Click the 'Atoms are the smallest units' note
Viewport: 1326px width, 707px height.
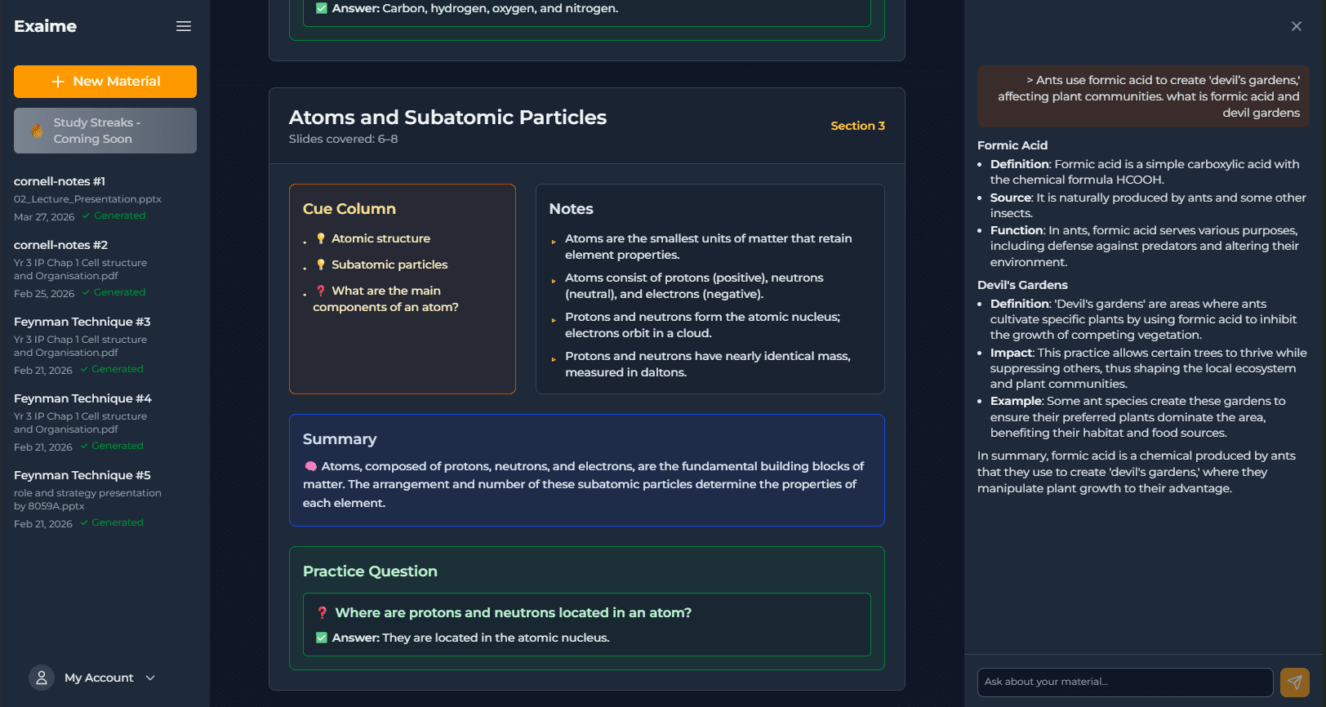click(709, 247)
